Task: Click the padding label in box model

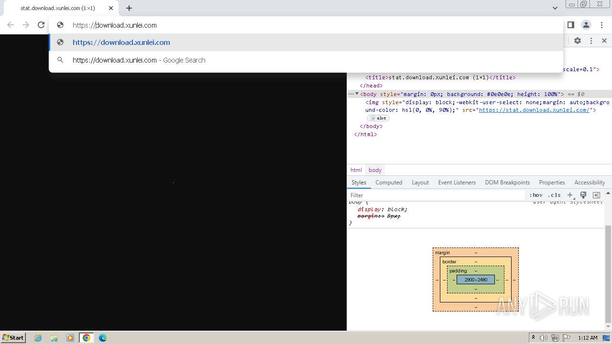Action: click(x=458, y=271)
